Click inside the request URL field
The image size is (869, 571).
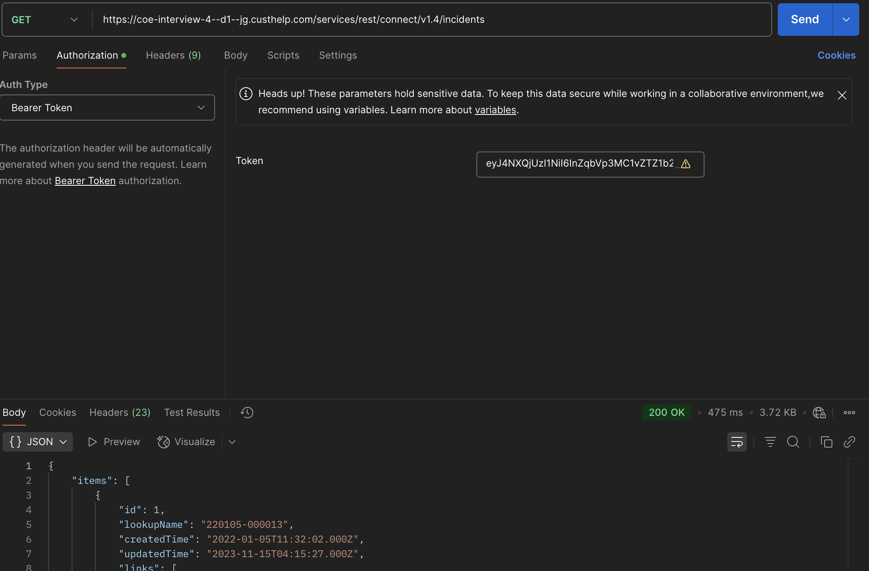[x=293, y=19]
